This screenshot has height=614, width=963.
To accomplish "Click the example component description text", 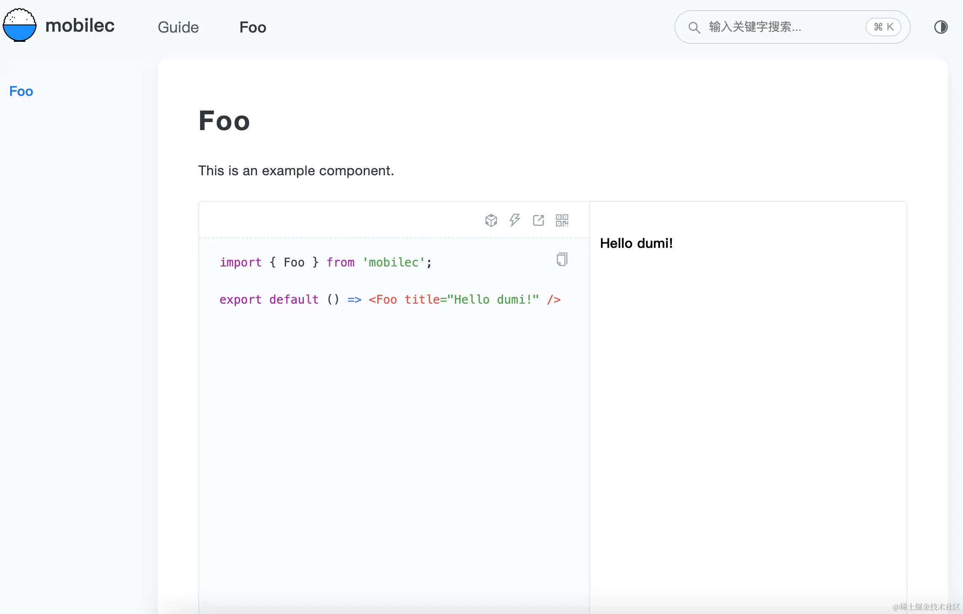I will (x=296, y=171).
